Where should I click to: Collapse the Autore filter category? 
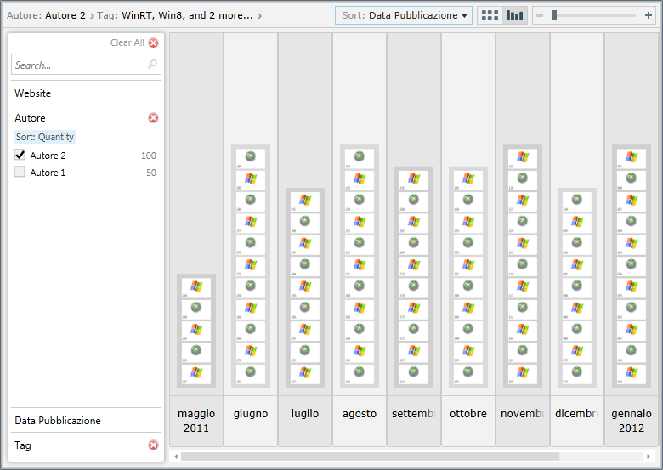pyautogui.click(x=30, y=118)
